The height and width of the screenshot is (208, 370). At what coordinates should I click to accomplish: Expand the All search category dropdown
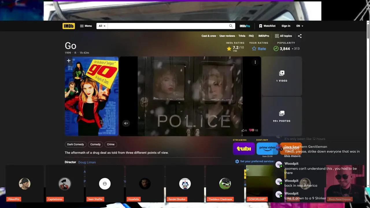coord(102,26)
